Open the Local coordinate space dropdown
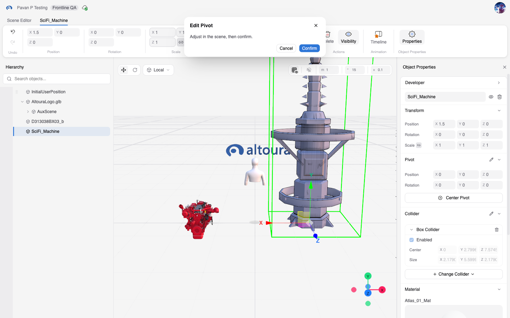Viewport: 510px width, 318px height. 158,70
